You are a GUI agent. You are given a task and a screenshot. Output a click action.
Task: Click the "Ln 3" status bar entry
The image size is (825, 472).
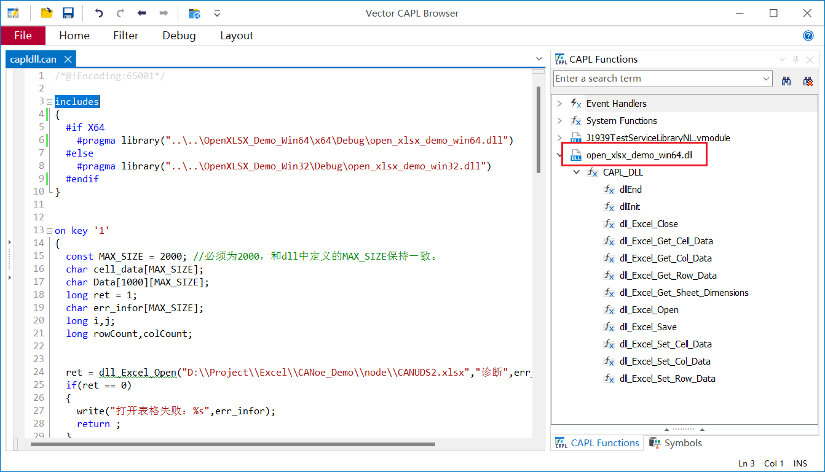click(x=746, y=463)
